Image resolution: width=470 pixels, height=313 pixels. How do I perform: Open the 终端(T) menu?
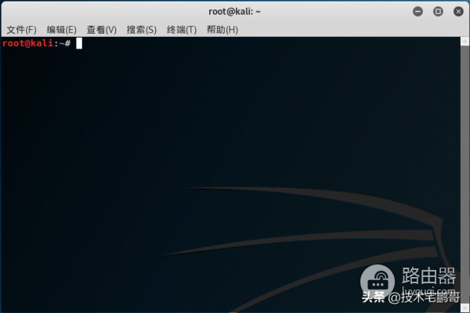(182, 30)
